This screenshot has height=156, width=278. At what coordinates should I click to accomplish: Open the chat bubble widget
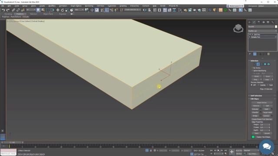coord(266,146)
